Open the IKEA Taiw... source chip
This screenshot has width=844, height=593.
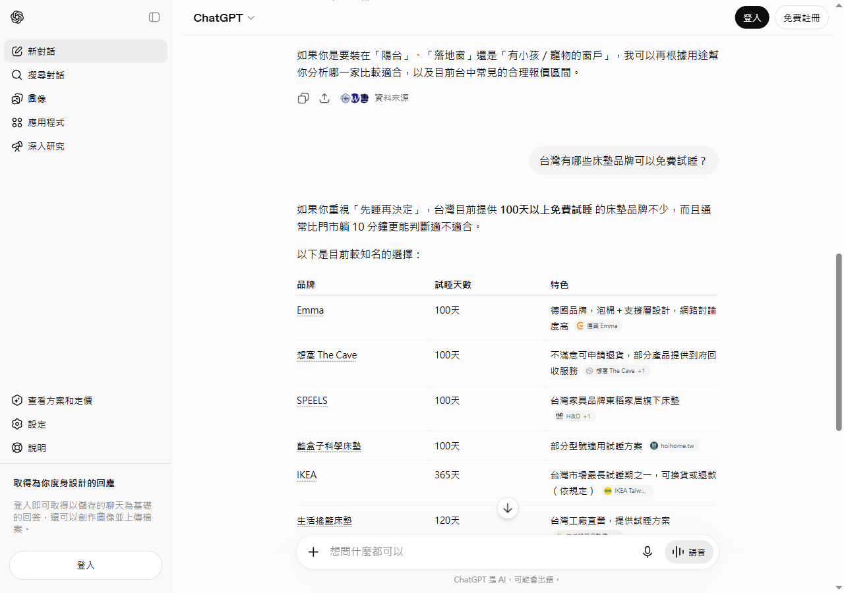click(x=626, y=491)
